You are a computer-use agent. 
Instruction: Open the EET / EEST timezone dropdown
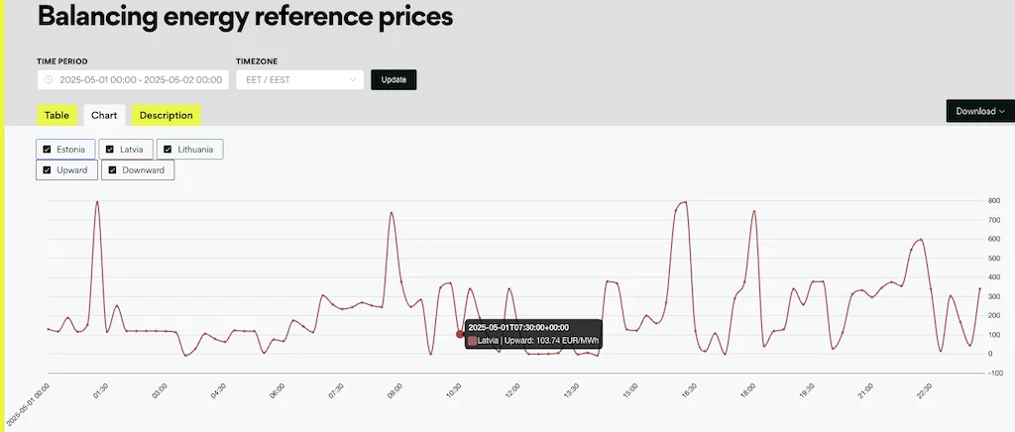(x=299, y=80)
